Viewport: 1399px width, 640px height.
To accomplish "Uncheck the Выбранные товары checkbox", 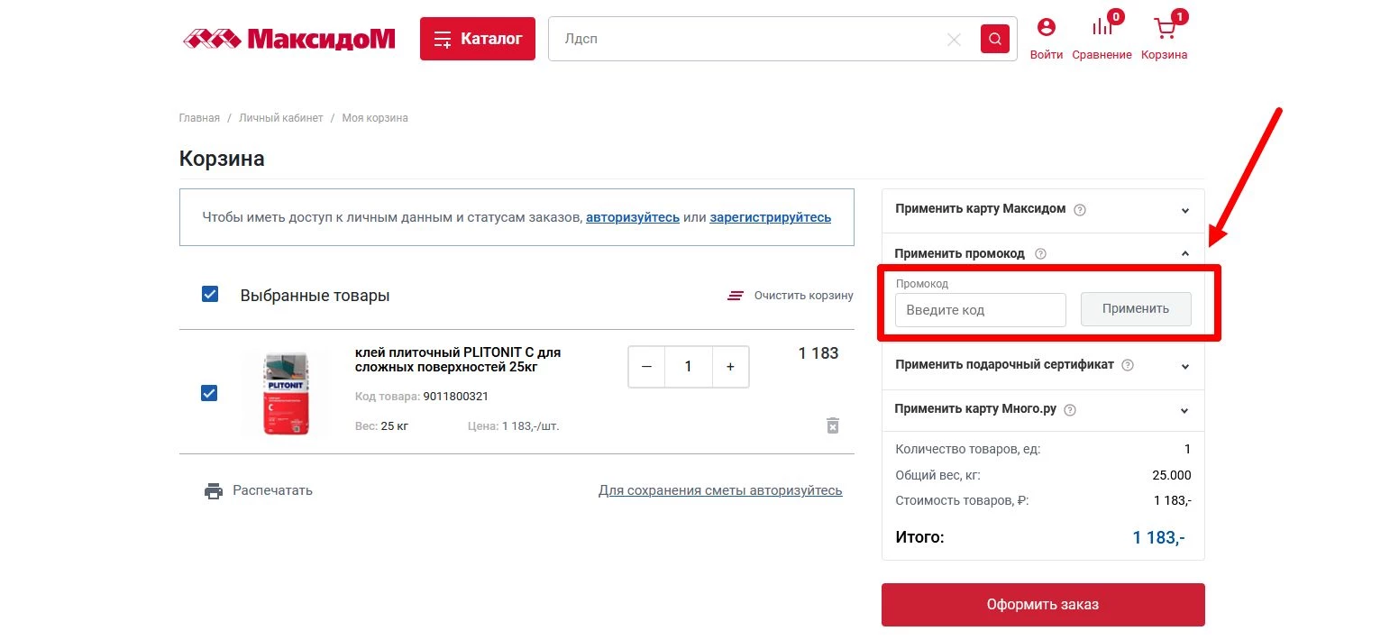I will (209, 294).
